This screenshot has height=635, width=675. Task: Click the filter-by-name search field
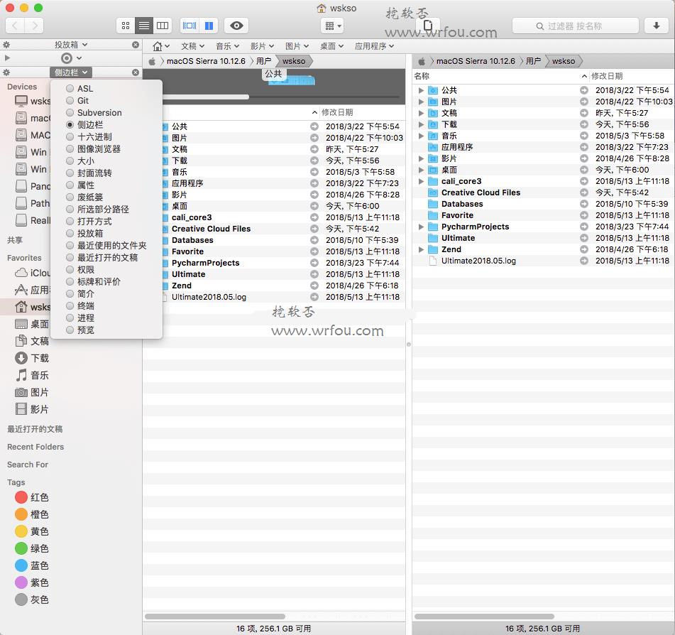[575, 26]
